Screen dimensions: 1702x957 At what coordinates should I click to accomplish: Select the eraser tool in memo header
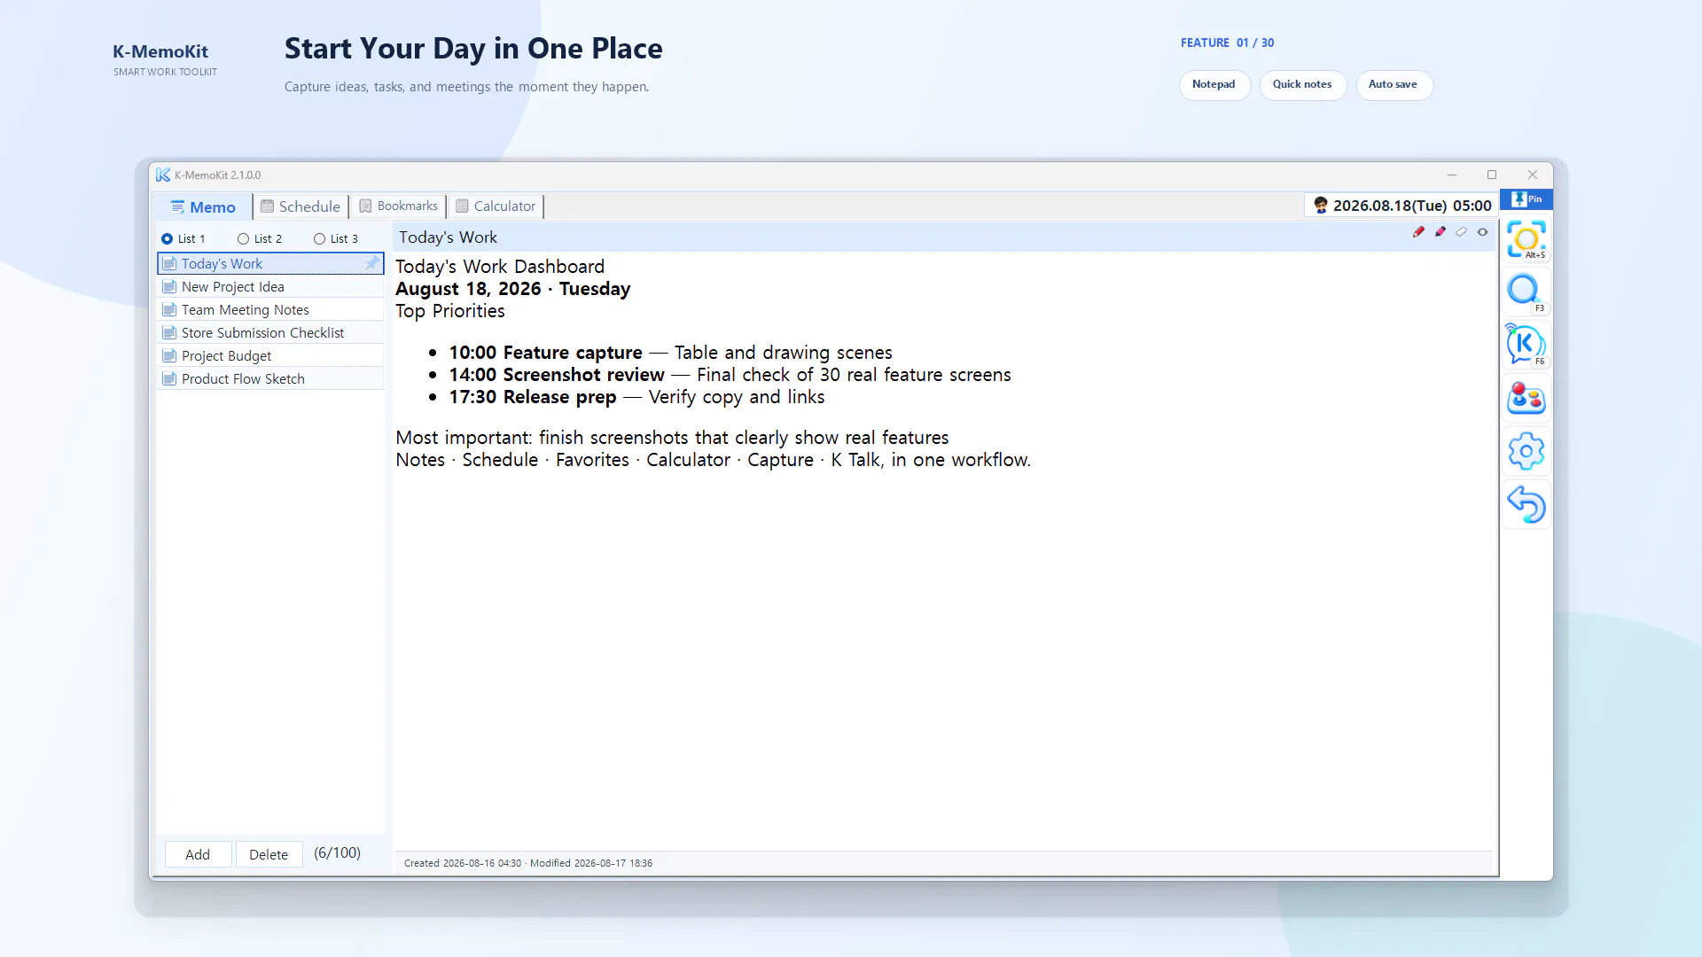click(1461, 232)
